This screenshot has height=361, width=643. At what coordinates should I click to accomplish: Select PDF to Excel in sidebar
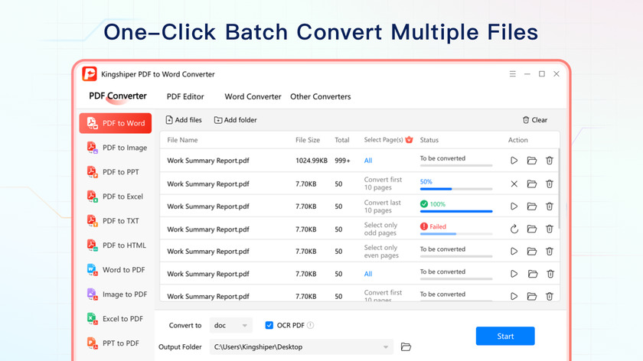coord(116,197)
